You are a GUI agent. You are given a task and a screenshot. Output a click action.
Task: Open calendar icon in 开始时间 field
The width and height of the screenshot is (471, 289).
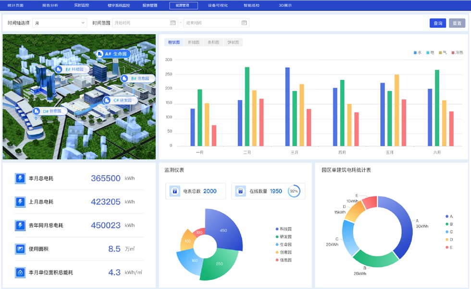(173, 23)
